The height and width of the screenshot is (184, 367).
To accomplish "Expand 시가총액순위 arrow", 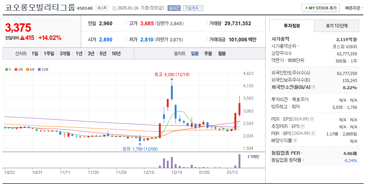I will click(x=298, y=46).
